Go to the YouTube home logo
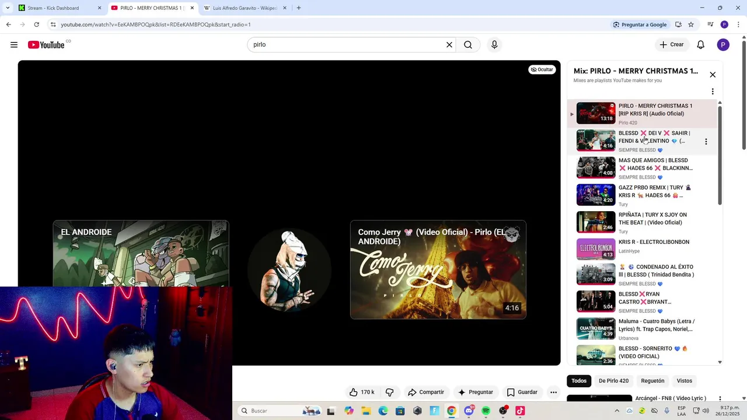747x420 pixels. pos(46,45)
